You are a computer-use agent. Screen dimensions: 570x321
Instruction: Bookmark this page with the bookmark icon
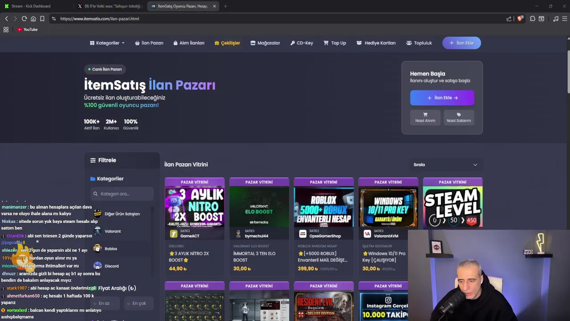[x=42, y=19]
